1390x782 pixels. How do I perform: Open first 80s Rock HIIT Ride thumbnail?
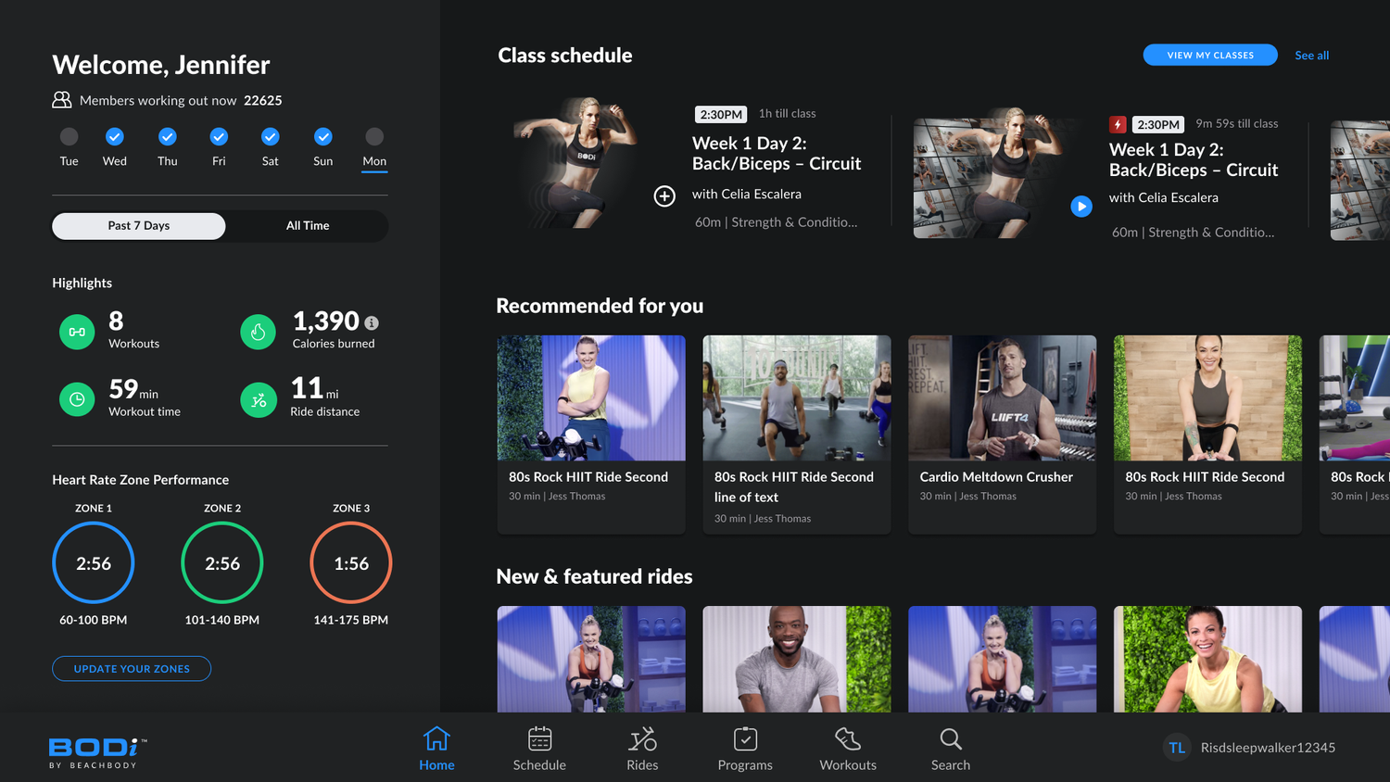tap(591, 397)
